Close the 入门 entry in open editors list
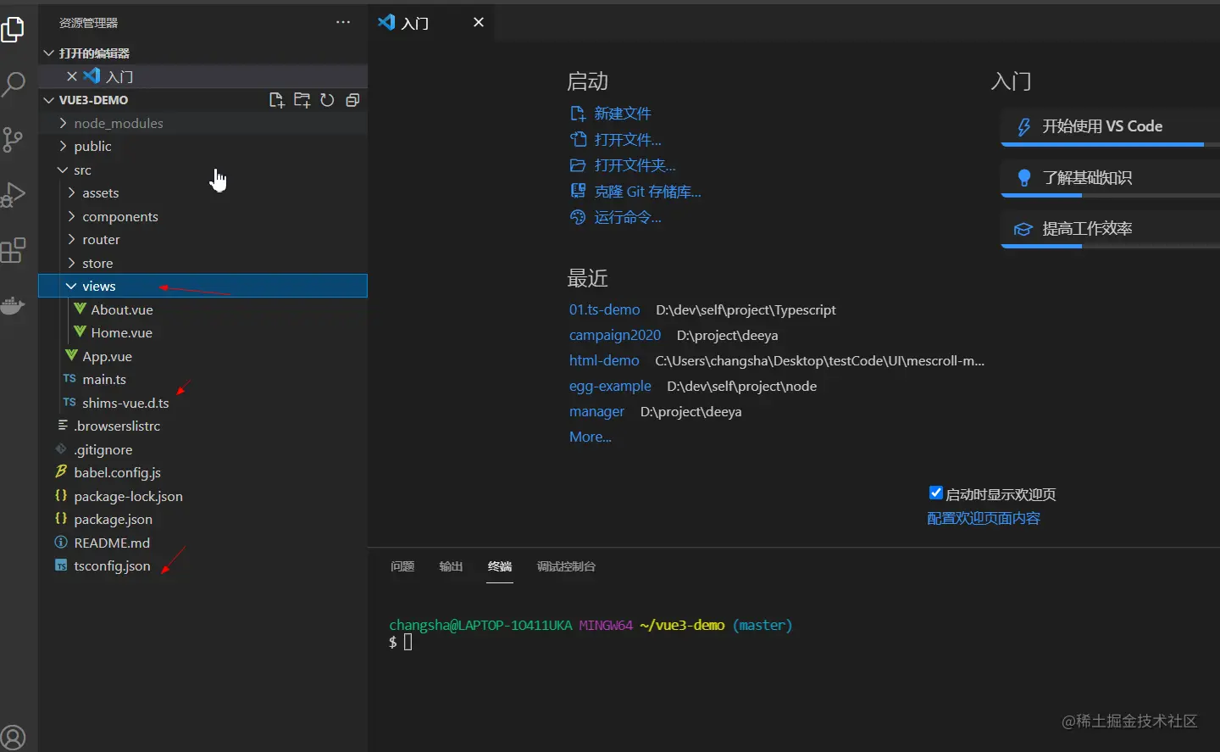 point(72,76)
